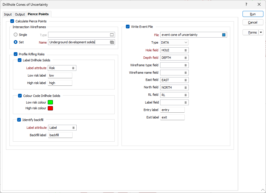Open field list icon for Hole field

tap(185, 50)
